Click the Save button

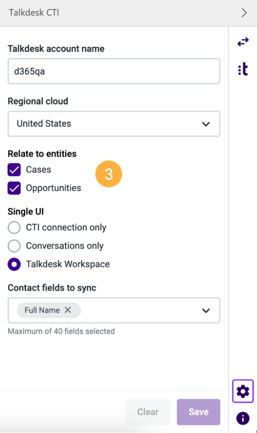(199, 412)
